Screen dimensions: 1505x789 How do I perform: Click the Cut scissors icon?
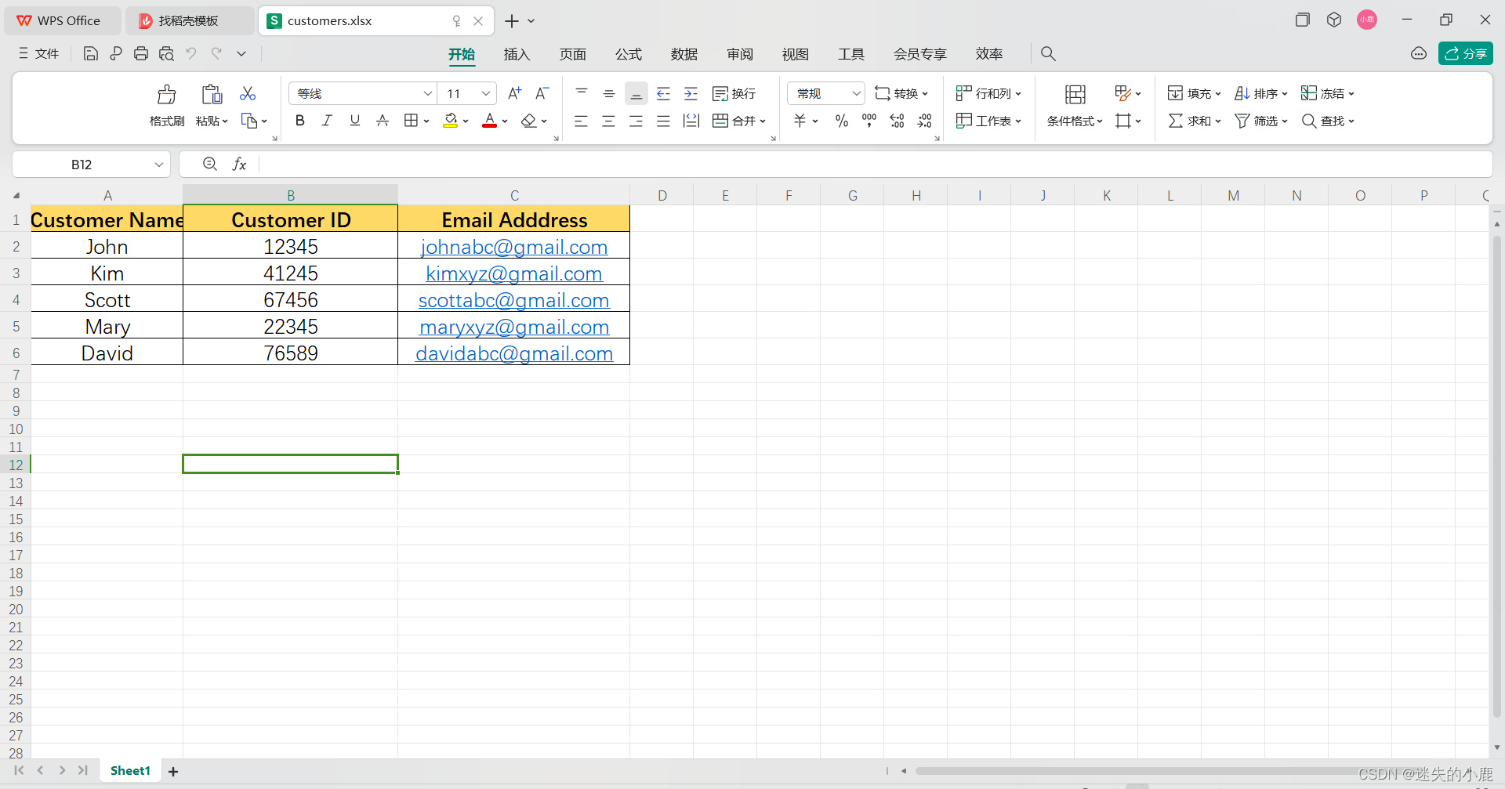coord(248,93)
